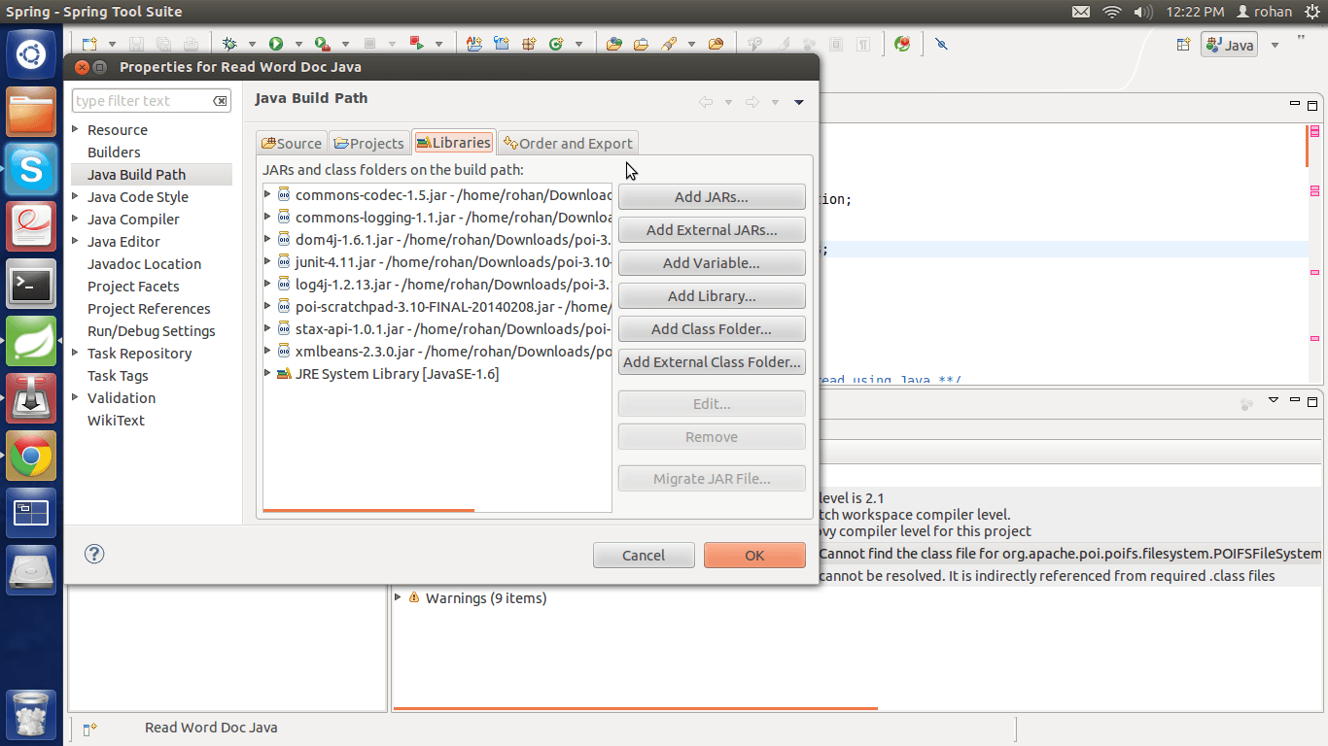The width and height of the screenshot is (1328, 746).
Task: Click the Open Task folder icon
Action: (642, 44)
